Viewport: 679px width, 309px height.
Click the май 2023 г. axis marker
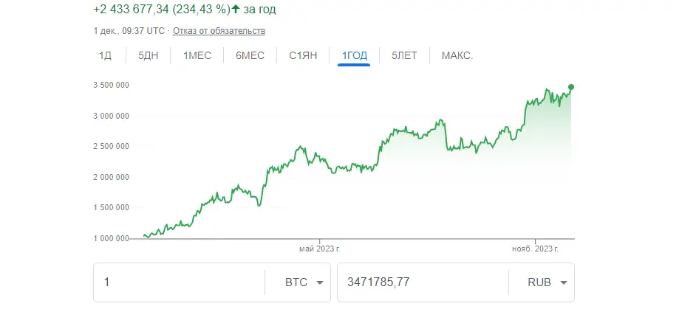pos(320,249)
